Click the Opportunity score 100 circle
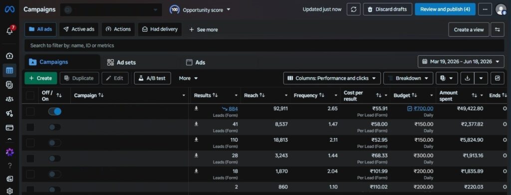The image size is (511, 195). click(175, 10)
